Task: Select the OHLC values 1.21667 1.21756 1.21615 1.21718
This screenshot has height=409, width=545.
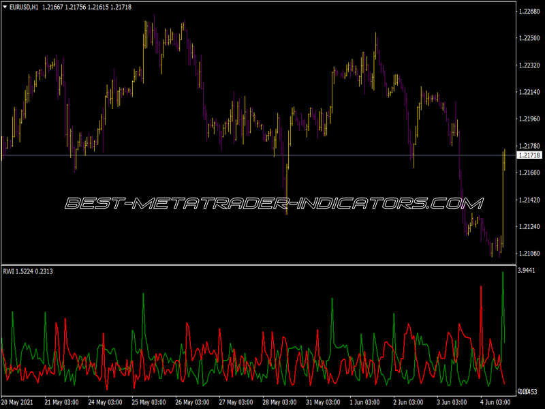Action: [87, 7]
